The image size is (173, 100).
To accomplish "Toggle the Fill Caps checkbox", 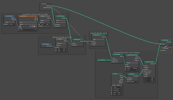I will coord(113,62).
